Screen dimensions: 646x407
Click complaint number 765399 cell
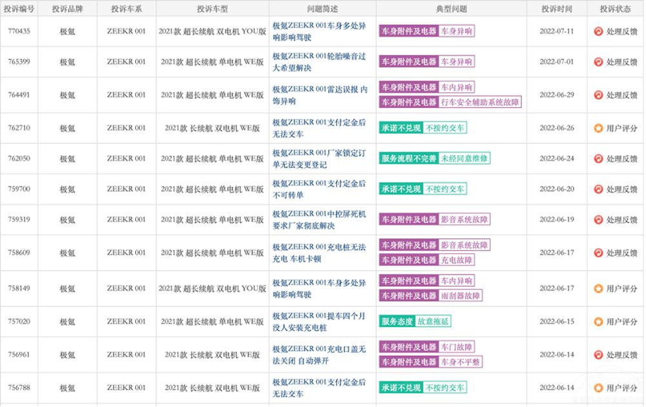point(19,62)
